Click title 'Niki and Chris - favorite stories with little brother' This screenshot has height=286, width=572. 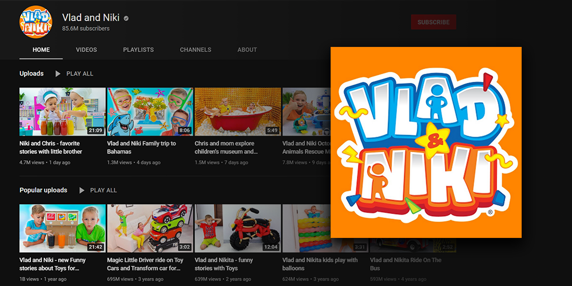(51, 148)
